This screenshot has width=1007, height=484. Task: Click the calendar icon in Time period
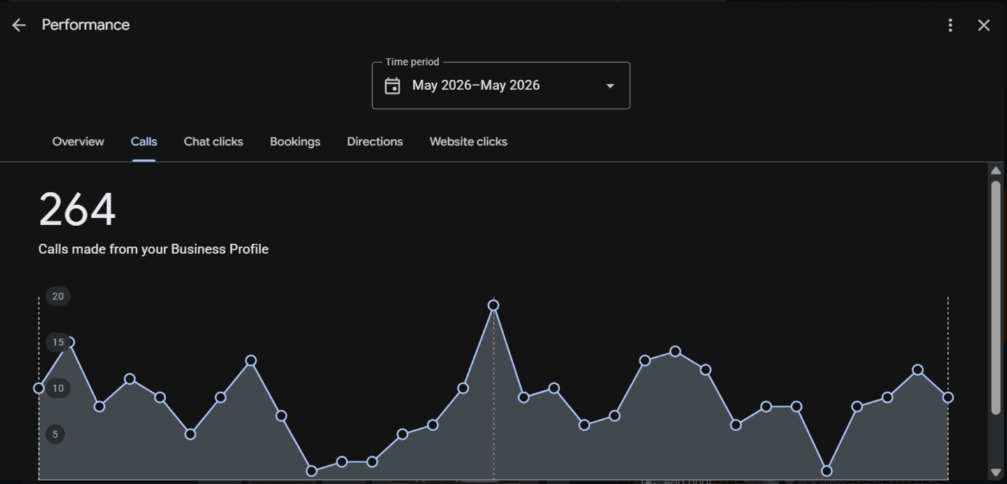tap(392, 86)
